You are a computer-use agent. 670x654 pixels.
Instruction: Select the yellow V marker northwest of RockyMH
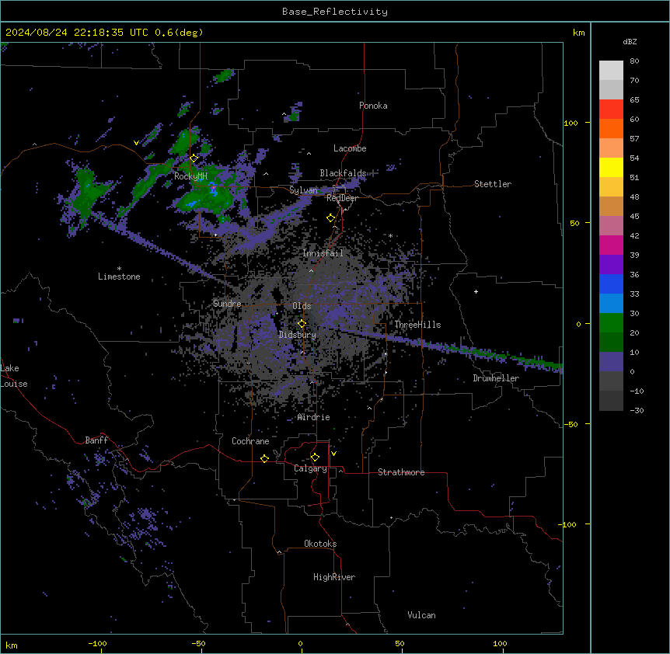pos(136,143)
